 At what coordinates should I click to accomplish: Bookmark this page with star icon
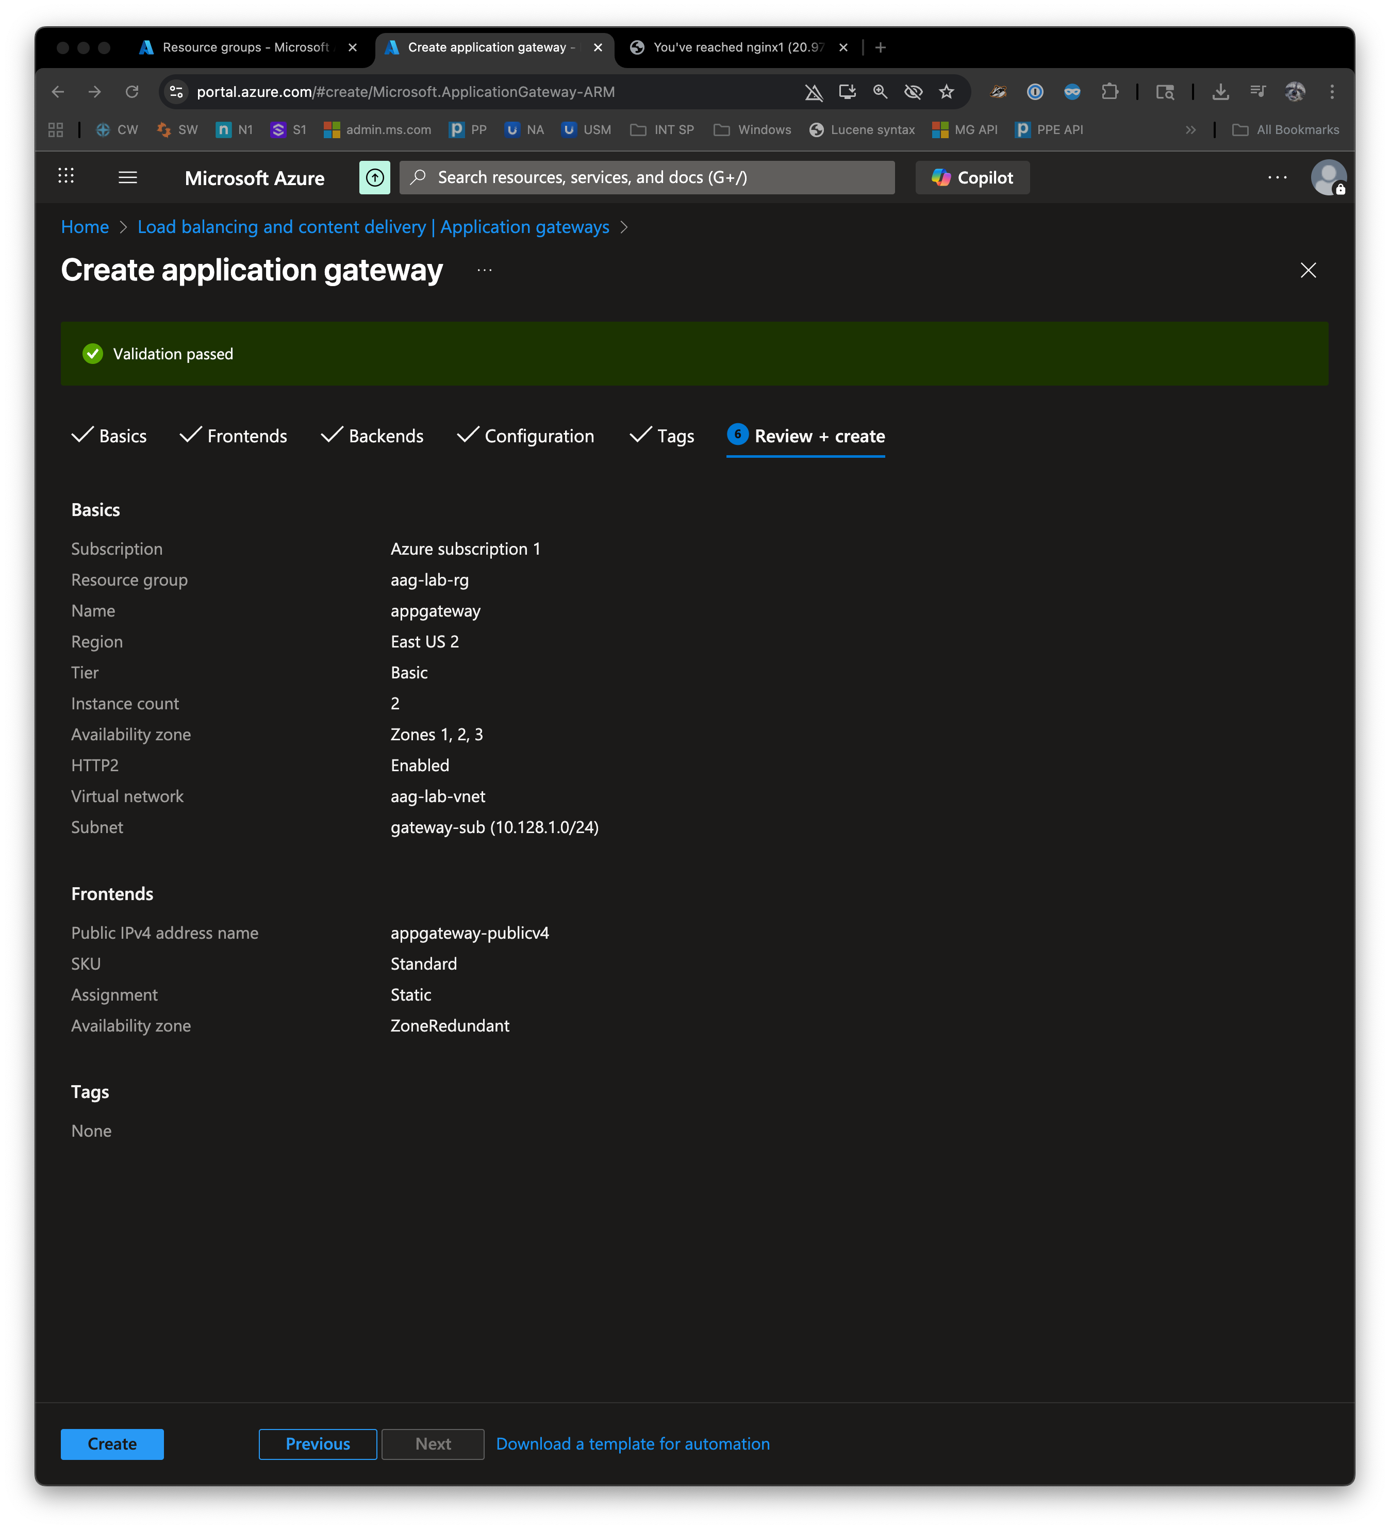click(946, 92)
